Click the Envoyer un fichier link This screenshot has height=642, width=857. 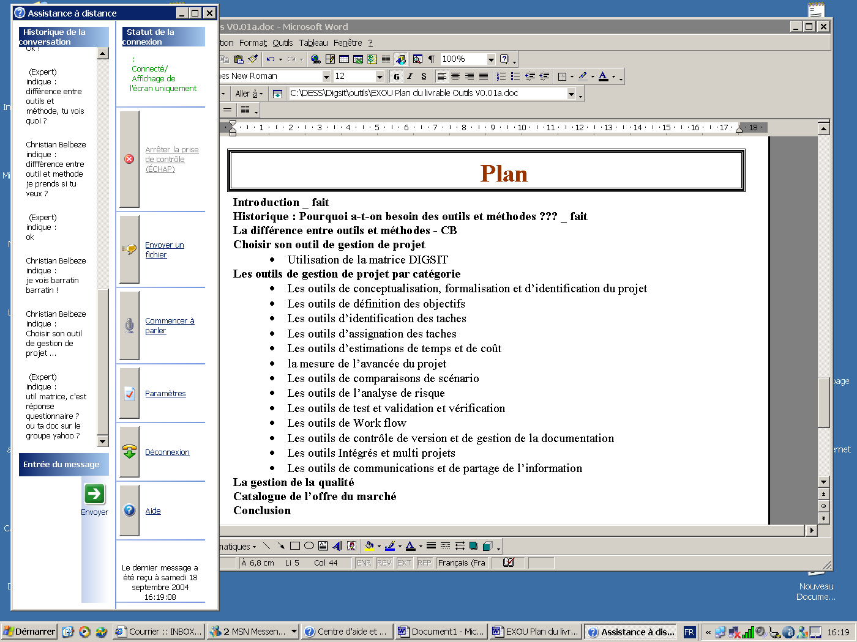coord(164,249)
